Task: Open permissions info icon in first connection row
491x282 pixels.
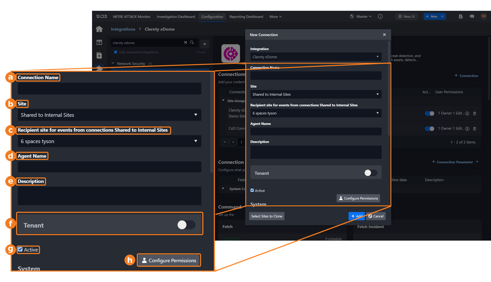Action: (x=467, y=114)
